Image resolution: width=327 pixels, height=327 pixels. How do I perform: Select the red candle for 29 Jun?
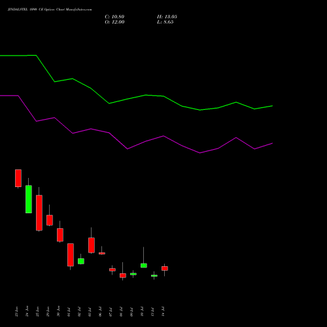[50, 220]
